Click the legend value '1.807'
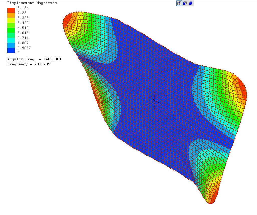This screenshot has width=257, height=215. 23,43
